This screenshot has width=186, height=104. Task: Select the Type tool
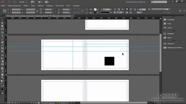(x=2, y=36)
